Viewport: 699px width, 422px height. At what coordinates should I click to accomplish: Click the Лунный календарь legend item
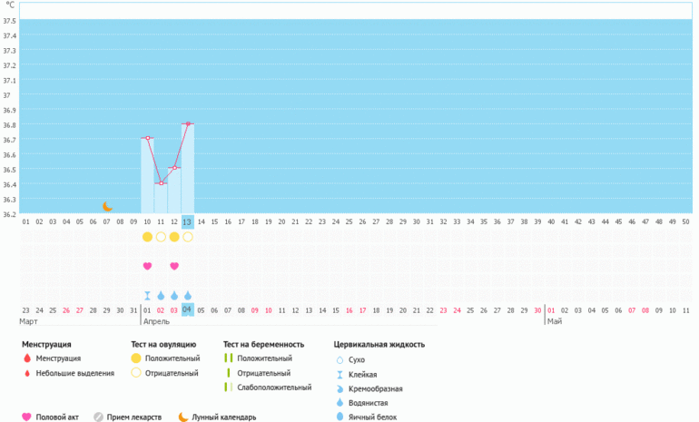[217, 417]
